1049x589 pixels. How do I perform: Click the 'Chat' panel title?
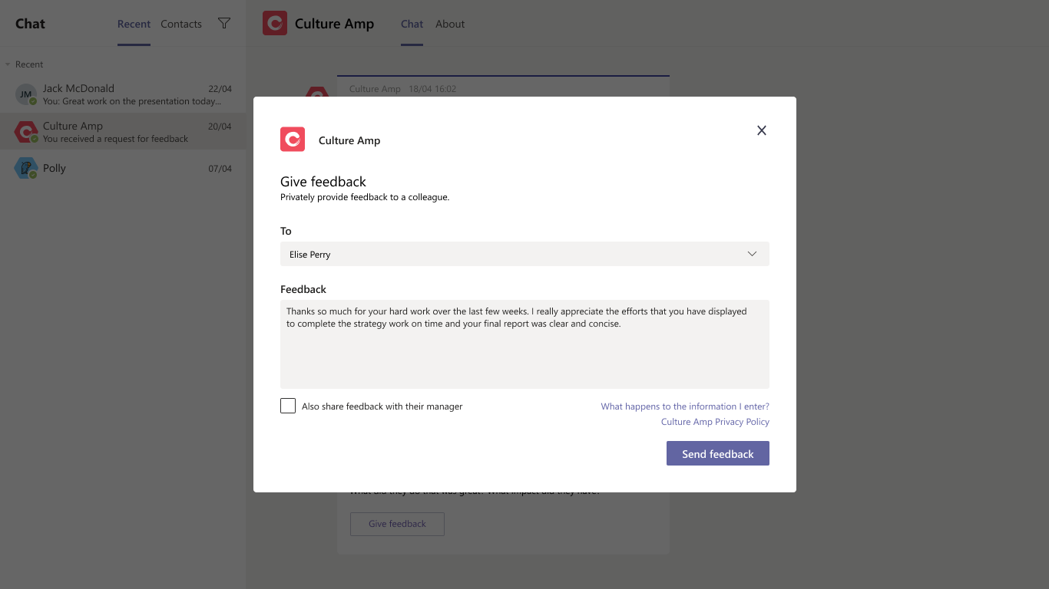pyautogui.click(x=30, y=24)
